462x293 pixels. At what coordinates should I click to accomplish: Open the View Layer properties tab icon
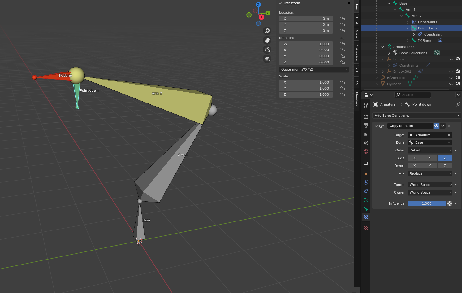366,134
